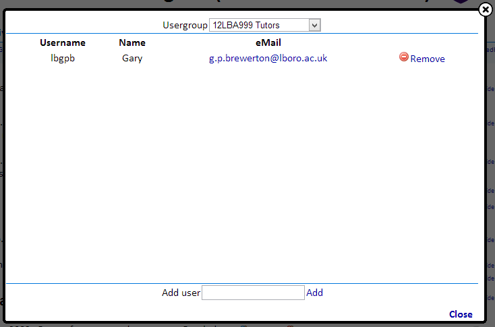Click the Close link at bottom
This screenshot has height=327, width=495.
point(461,314)
